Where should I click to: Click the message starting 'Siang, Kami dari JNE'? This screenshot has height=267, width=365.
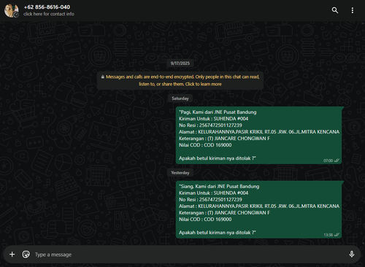point(258,209)
